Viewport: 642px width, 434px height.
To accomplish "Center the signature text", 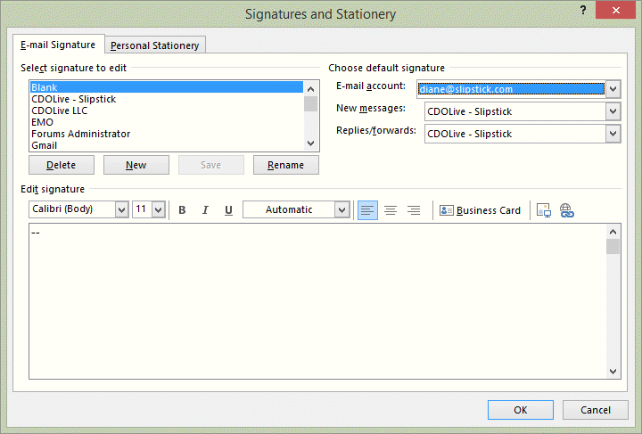I will [391, 210].
